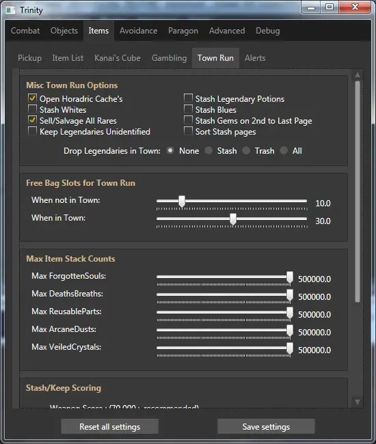Click the Max ForgottenSouls slider thumb
The width and height of the screenshot is (376, 444).
point(290,277)
